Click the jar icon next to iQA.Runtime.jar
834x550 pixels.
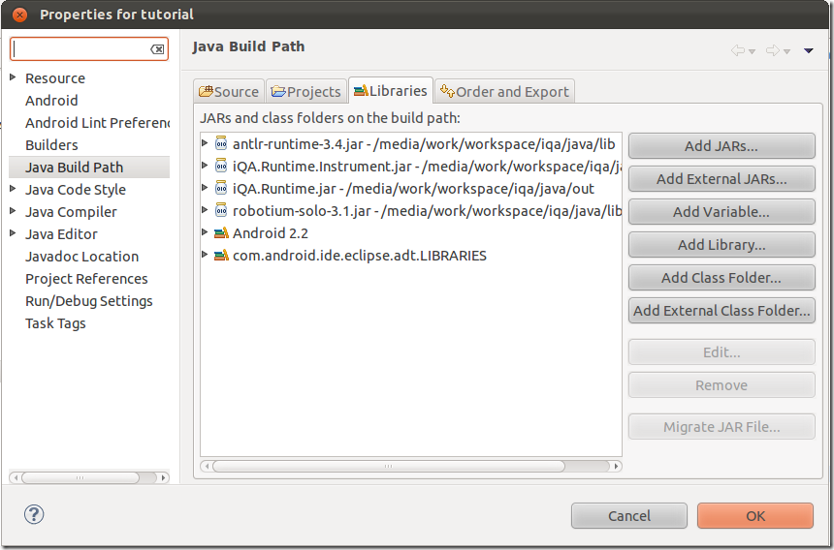click(221, 189)
